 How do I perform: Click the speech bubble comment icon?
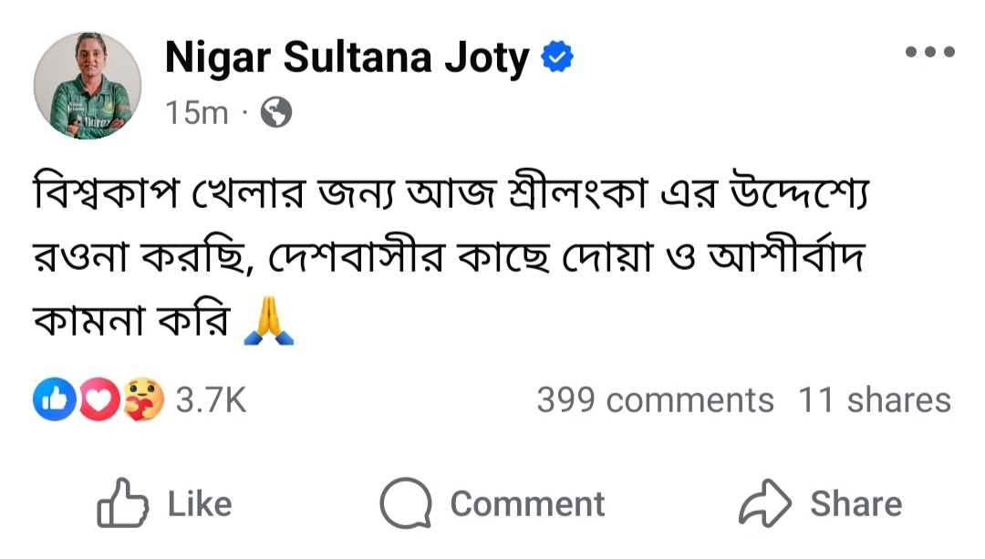tap(405, 505)
